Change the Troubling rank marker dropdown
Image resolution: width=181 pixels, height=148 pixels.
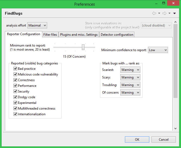click(130, 85)
